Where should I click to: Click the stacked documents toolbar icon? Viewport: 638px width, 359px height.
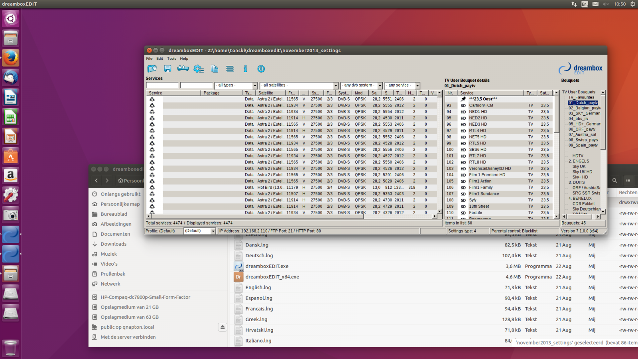(x=215, y=69)
